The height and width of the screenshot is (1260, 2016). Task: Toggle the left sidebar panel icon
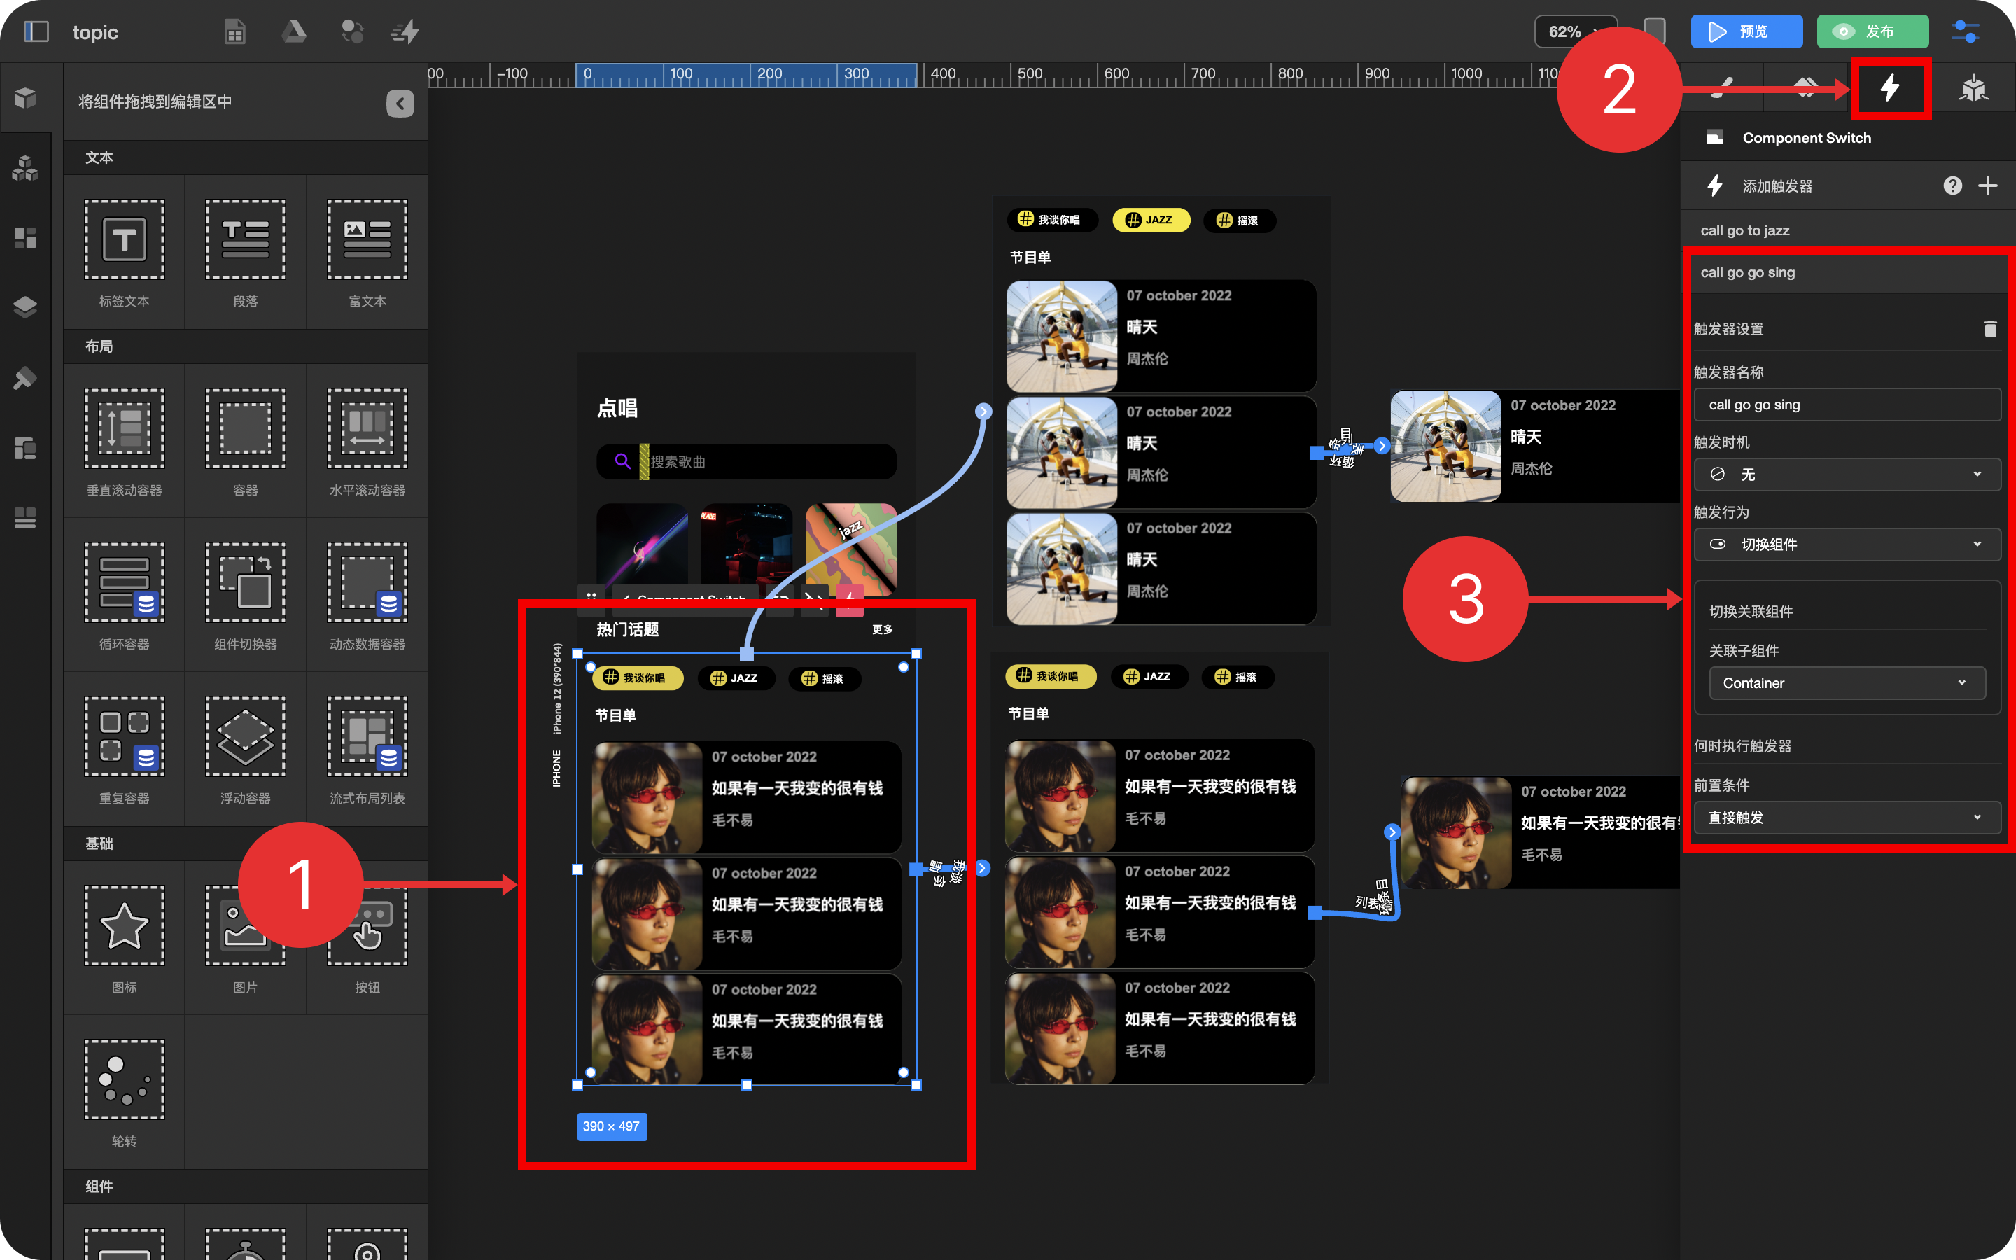pyautogui.click(x=36, y=31)
